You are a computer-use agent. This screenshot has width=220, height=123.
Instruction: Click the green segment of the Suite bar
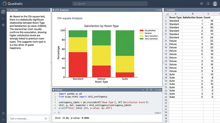coord(125,43)
